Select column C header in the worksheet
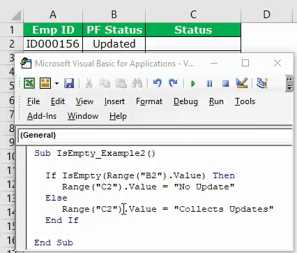The width and height of the screenshot is (297, 253). click(x=193, y=15)
